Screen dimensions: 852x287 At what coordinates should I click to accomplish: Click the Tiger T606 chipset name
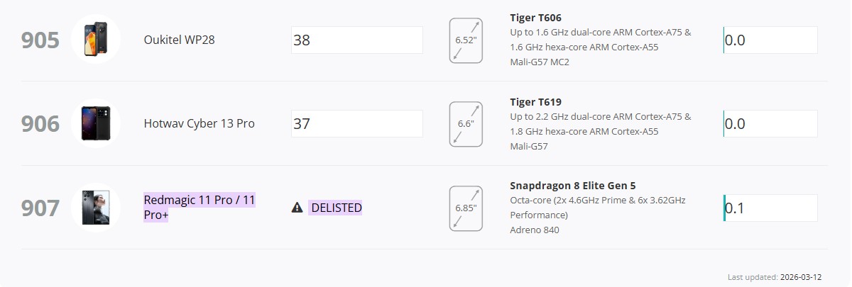(x=535, y=18)
